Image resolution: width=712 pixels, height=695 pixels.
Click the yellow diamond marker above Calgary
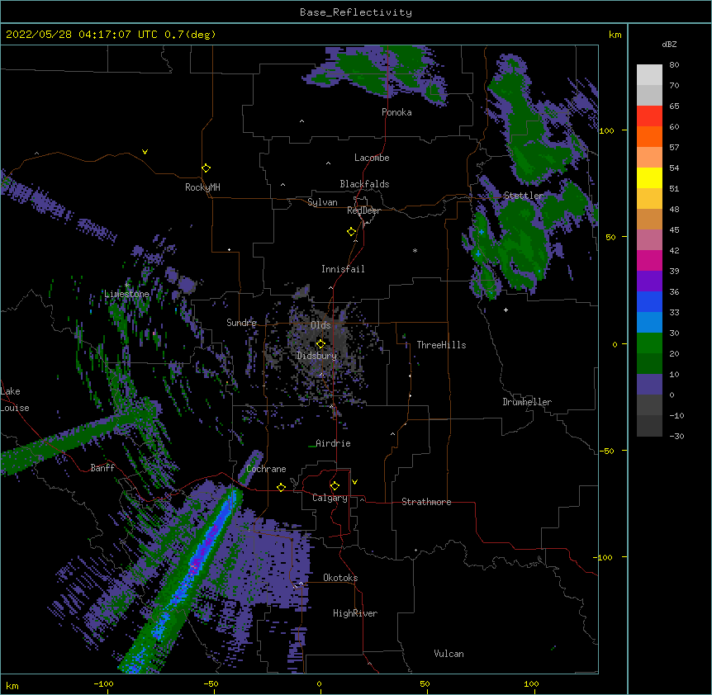point(335,486)
